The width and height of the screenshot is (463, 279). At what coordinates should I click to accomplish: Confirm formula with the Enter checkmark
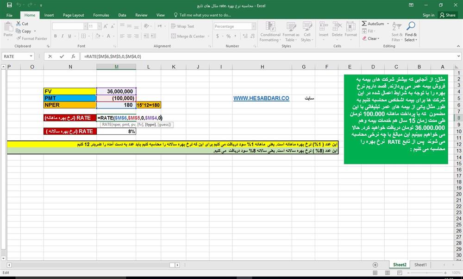pos(62,56)
